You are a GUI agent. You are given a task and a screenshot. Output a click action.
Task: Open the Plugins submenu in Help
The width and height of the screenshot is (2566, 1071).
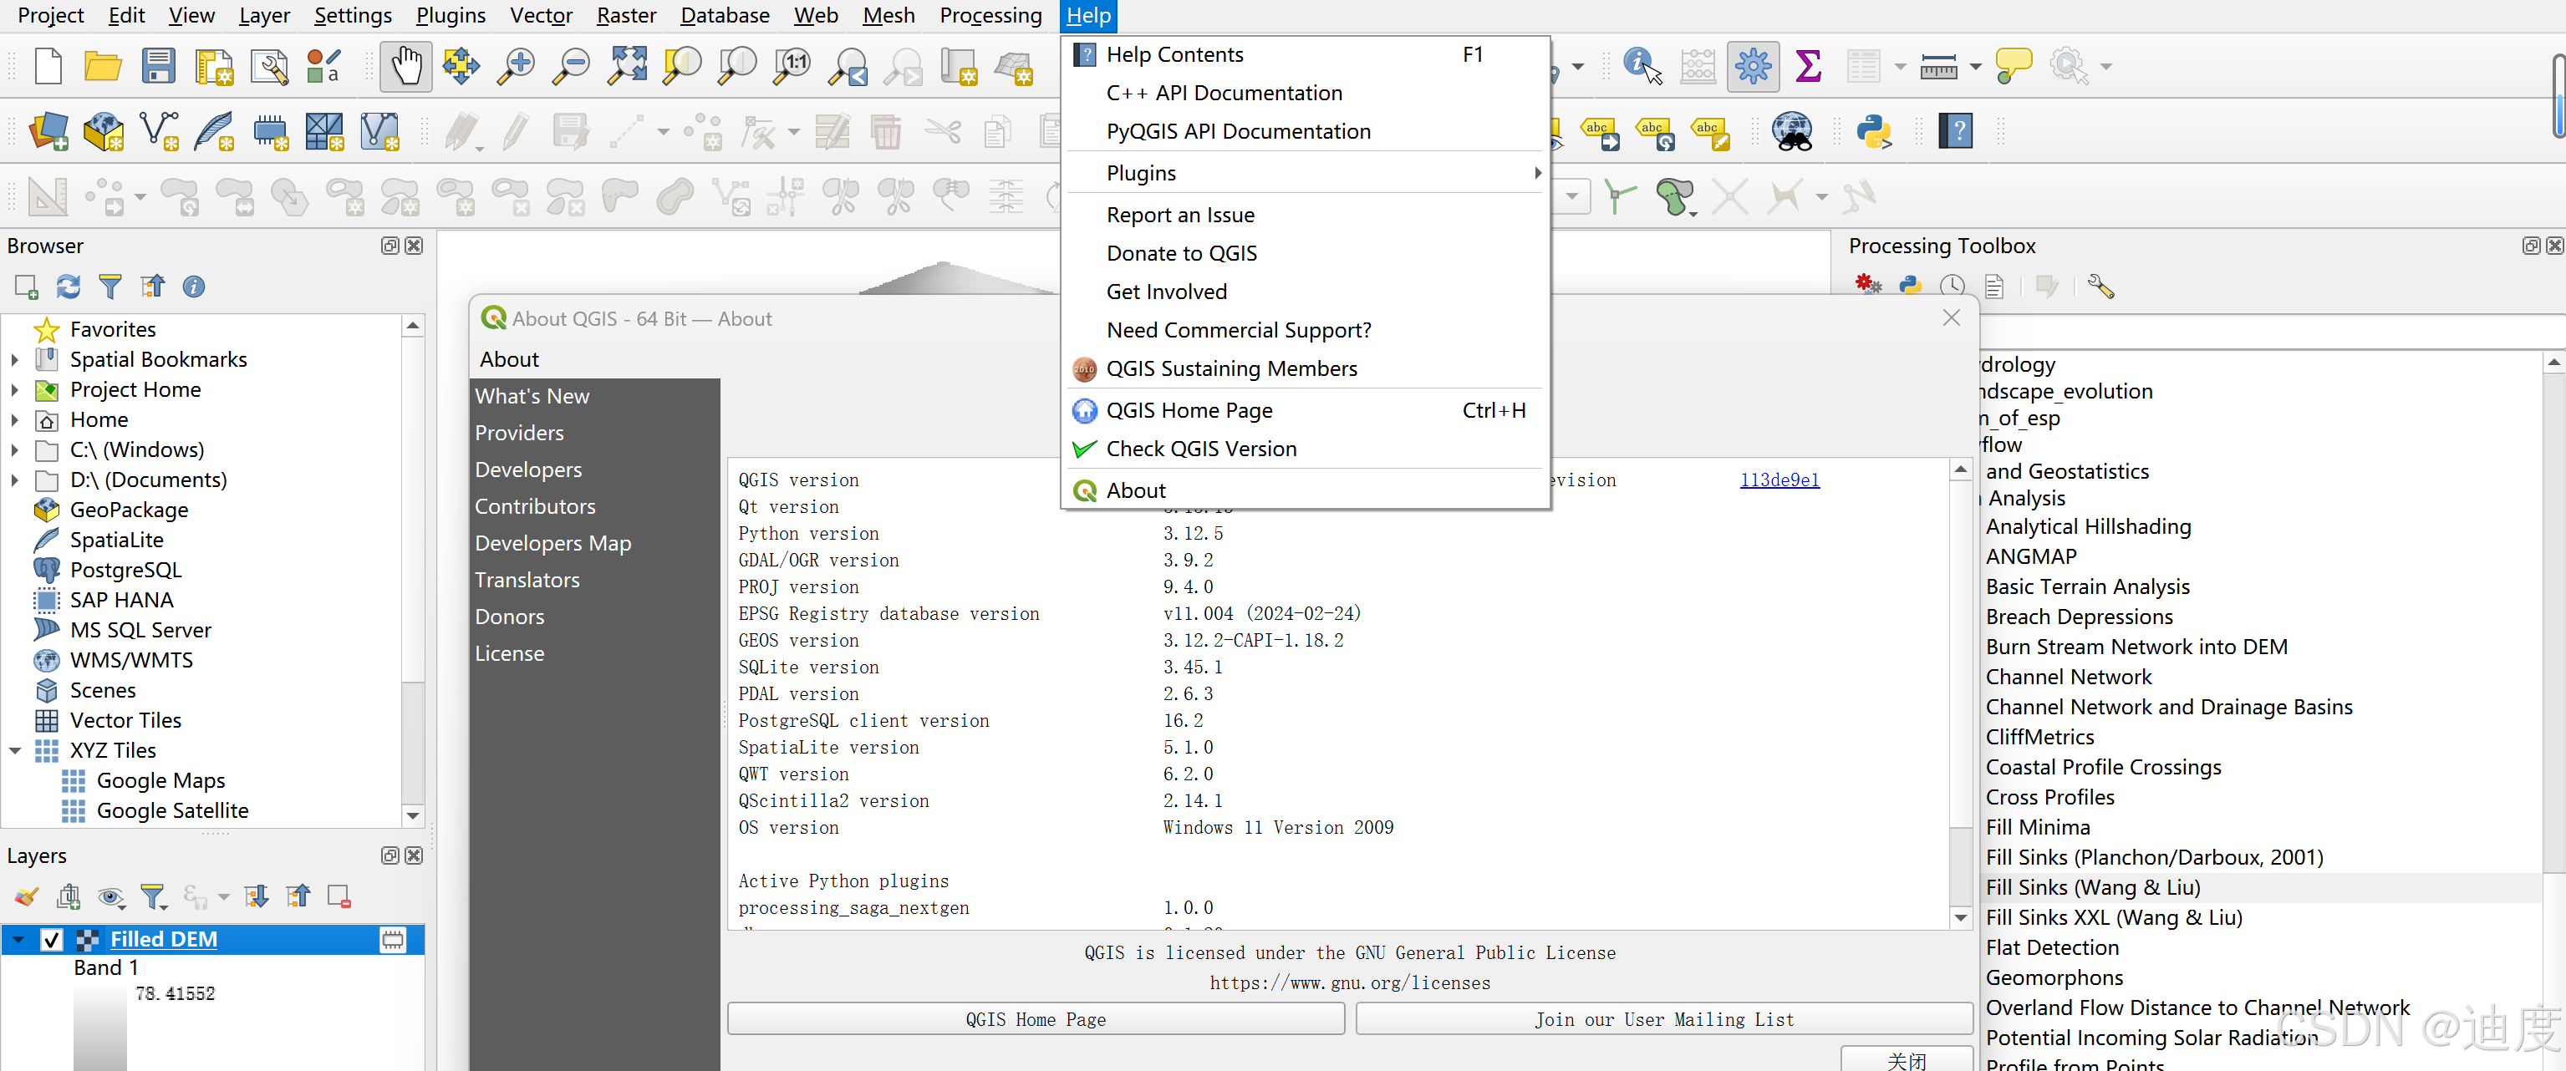1141,173
